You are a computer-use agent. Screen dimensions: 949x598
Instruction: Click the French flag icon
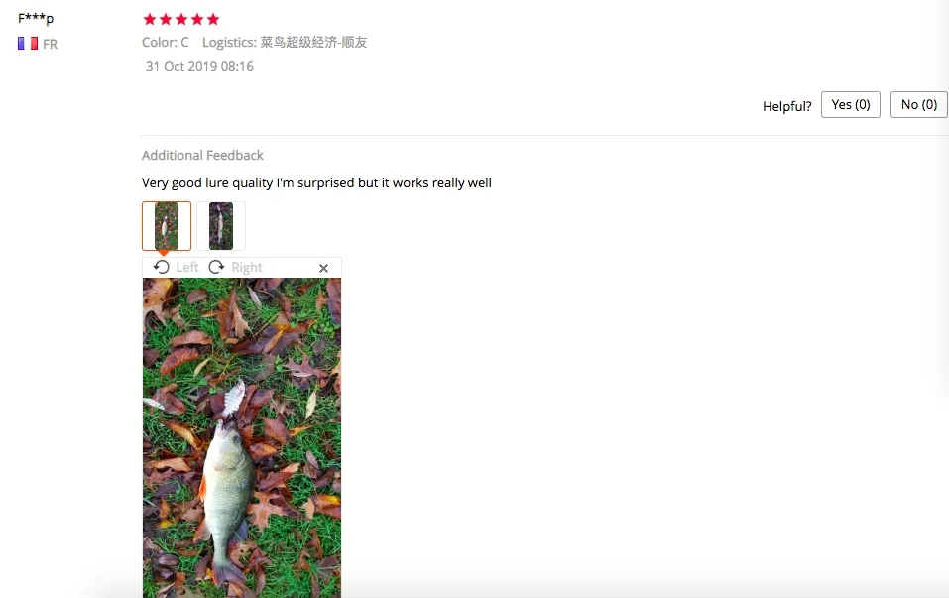[x=28, y=44]
